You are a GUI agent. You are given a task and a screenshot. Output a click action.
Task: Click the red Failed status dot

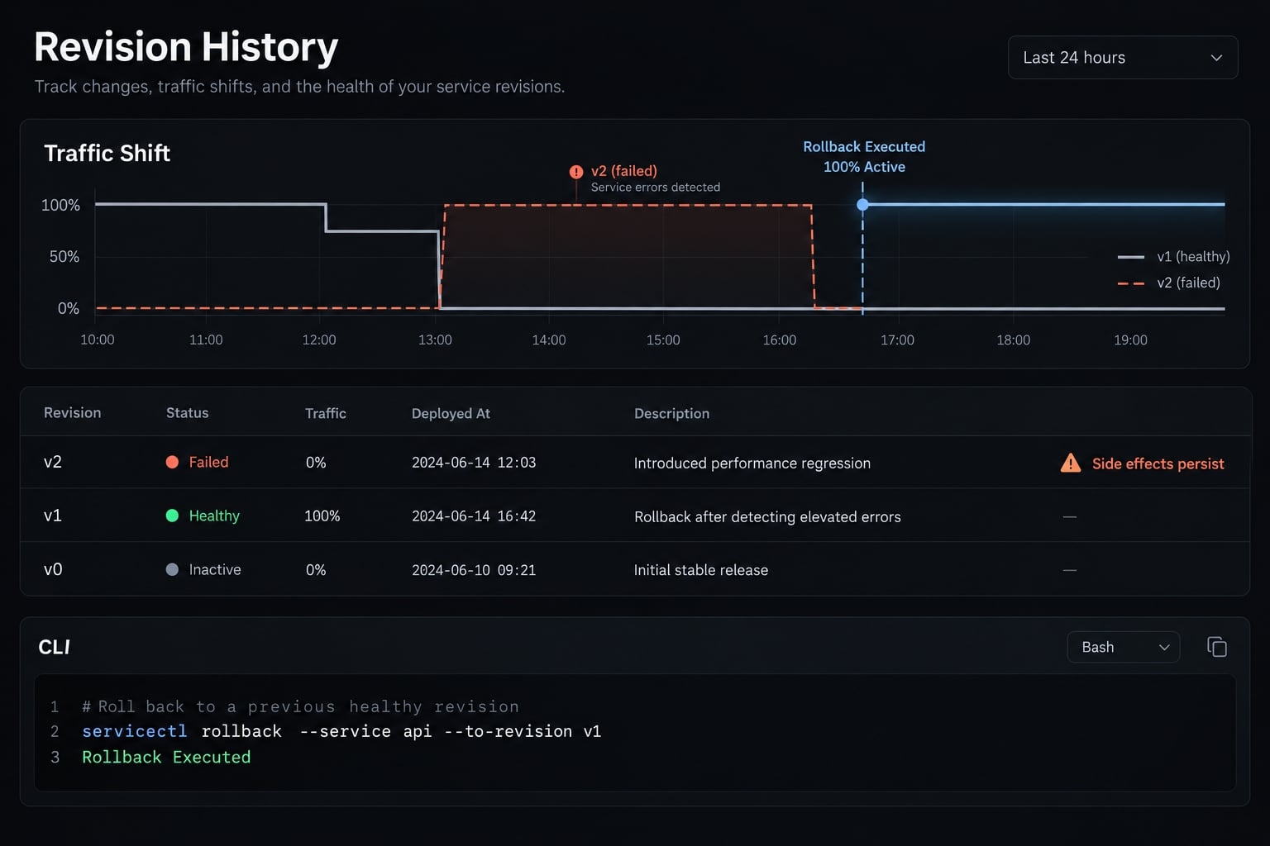(172, 462)
